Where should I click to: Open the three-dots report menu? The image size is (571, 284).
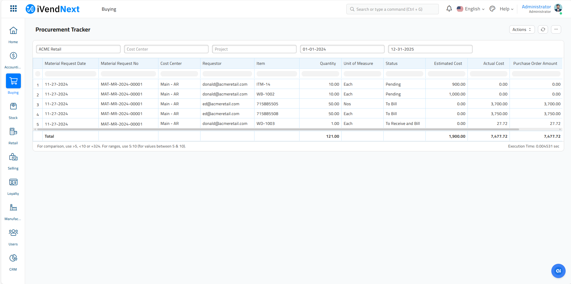coord(556,29)
